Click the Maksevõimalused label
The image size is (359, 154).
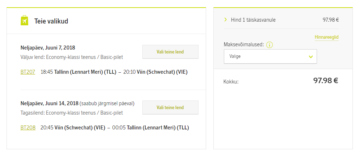(244, 45)
